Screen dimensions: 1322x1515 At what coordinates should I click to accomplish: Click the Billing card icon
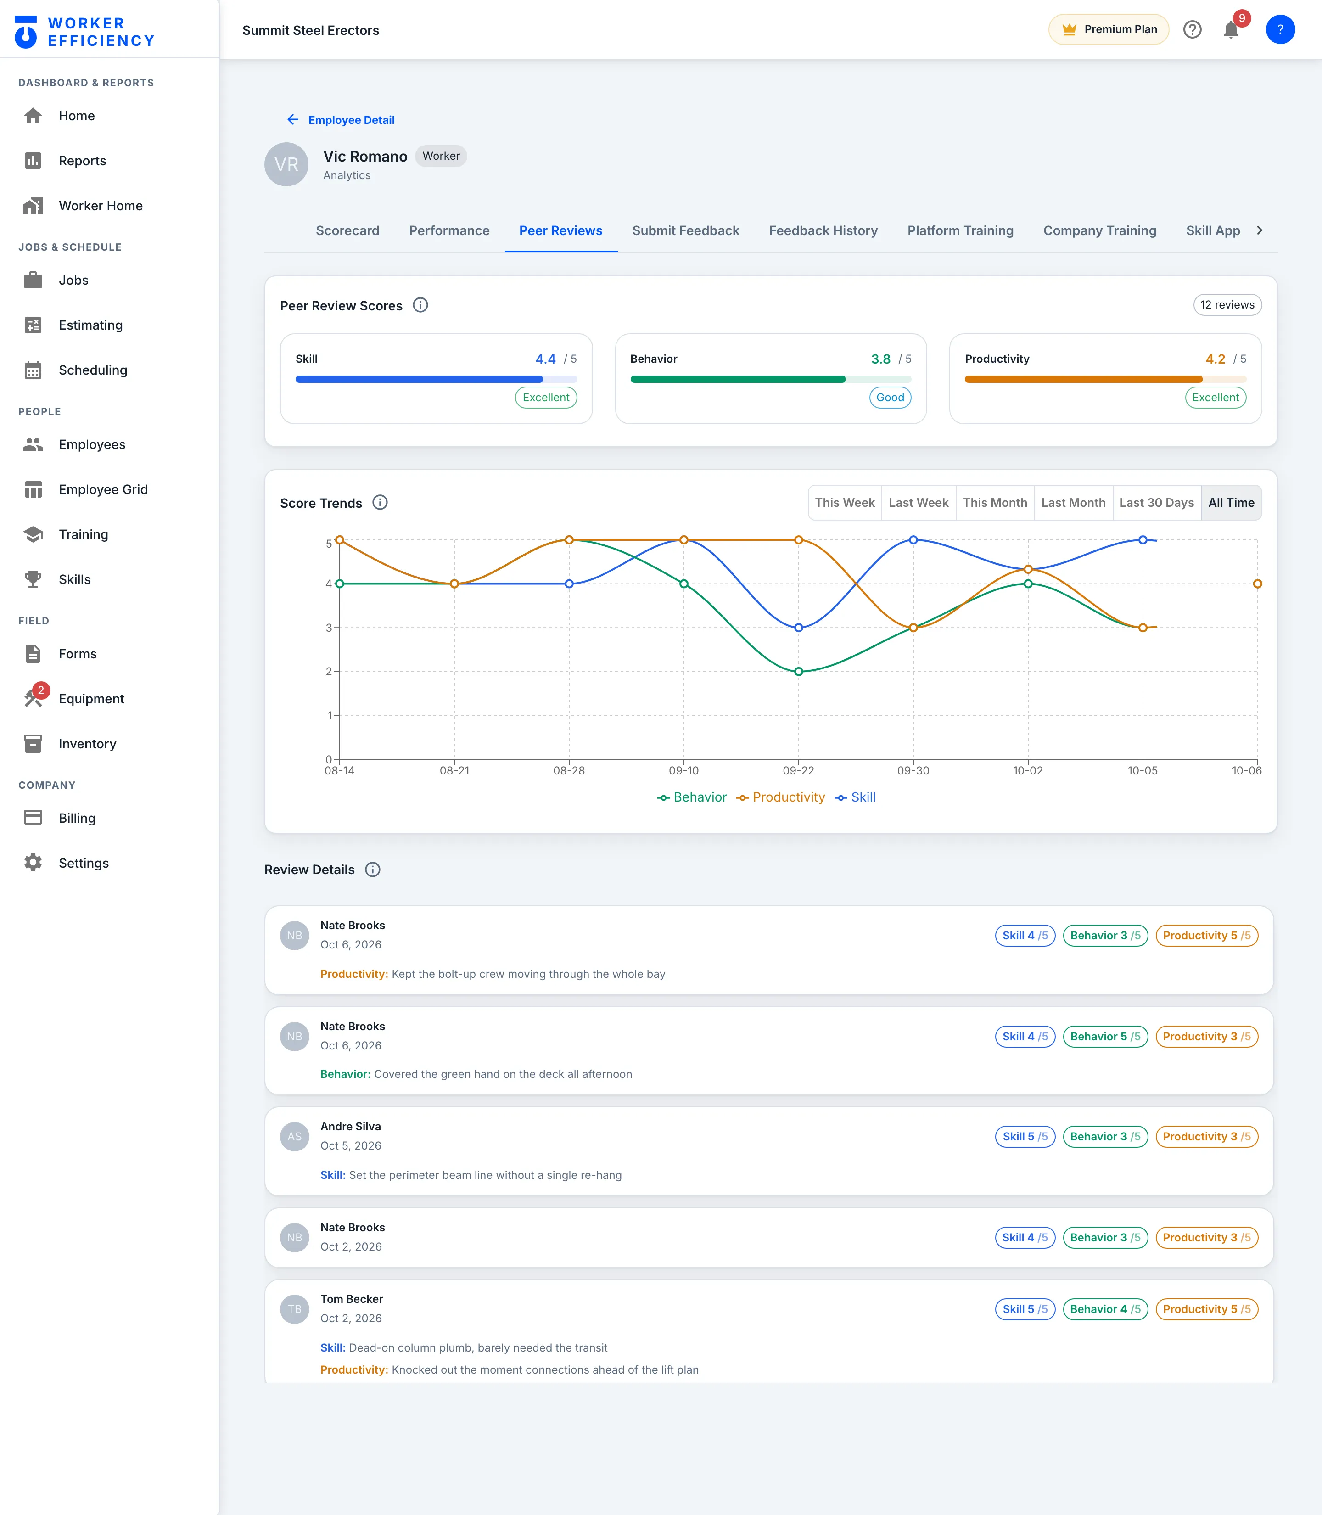[33, 819]
